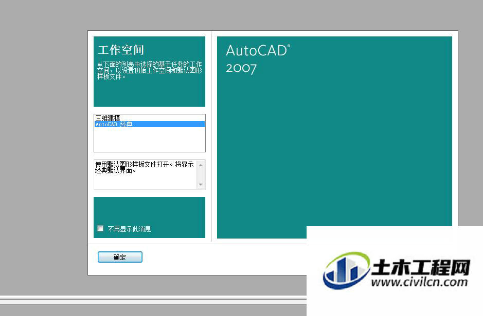Viewport: 483px width, 316px height.
Task: Click the 确定 button
Action: [x=120, y=257]
